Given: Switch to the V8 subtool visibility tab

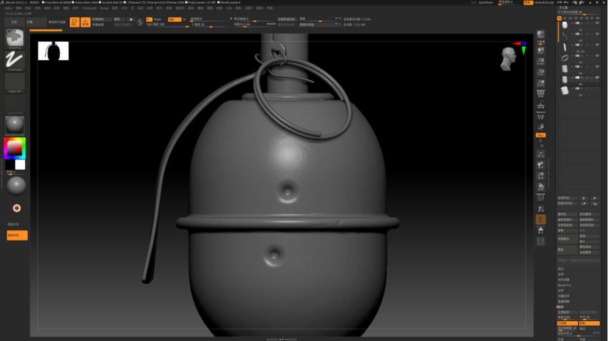Looking at the screenshot, I should click(x=597, y=18).
